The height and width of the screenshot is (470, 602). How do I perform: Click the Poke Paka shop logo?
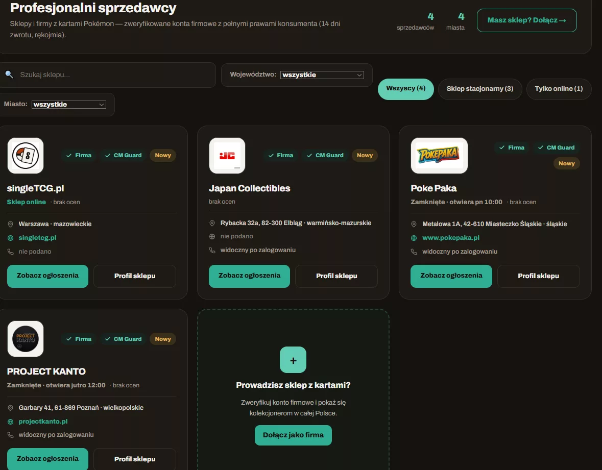[x=439, y=155]
